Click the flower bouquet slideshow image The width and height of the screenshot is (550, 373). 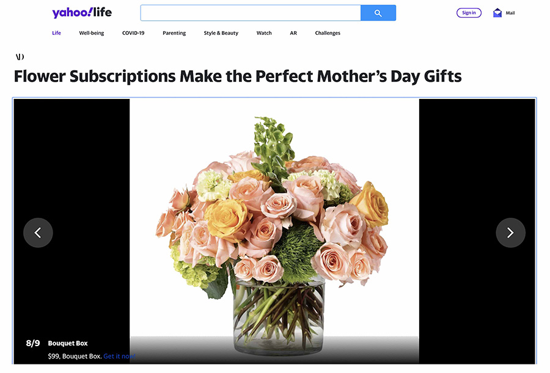click(274, 231)
